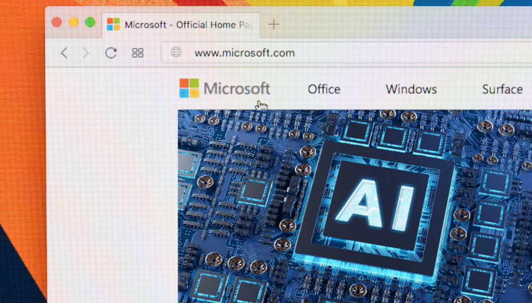Screen dimensions: 532x303
Task: Select the Microsoft - Official Home Page tab title
Action: pos(188,25)
